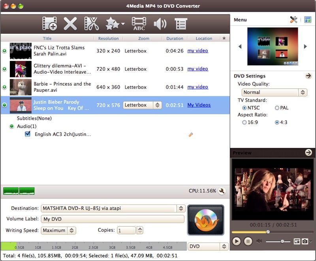Click the effects stars toolbar icon
The height and width of the screenshot is (261, 316).
pos(113,24)
